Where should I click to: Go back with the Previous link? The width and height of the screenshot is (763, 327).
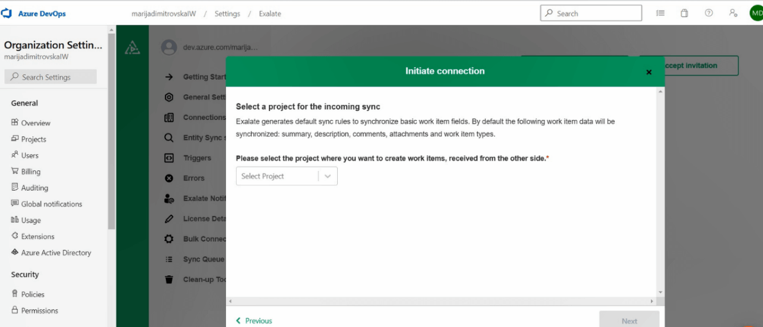pos(254,320)
